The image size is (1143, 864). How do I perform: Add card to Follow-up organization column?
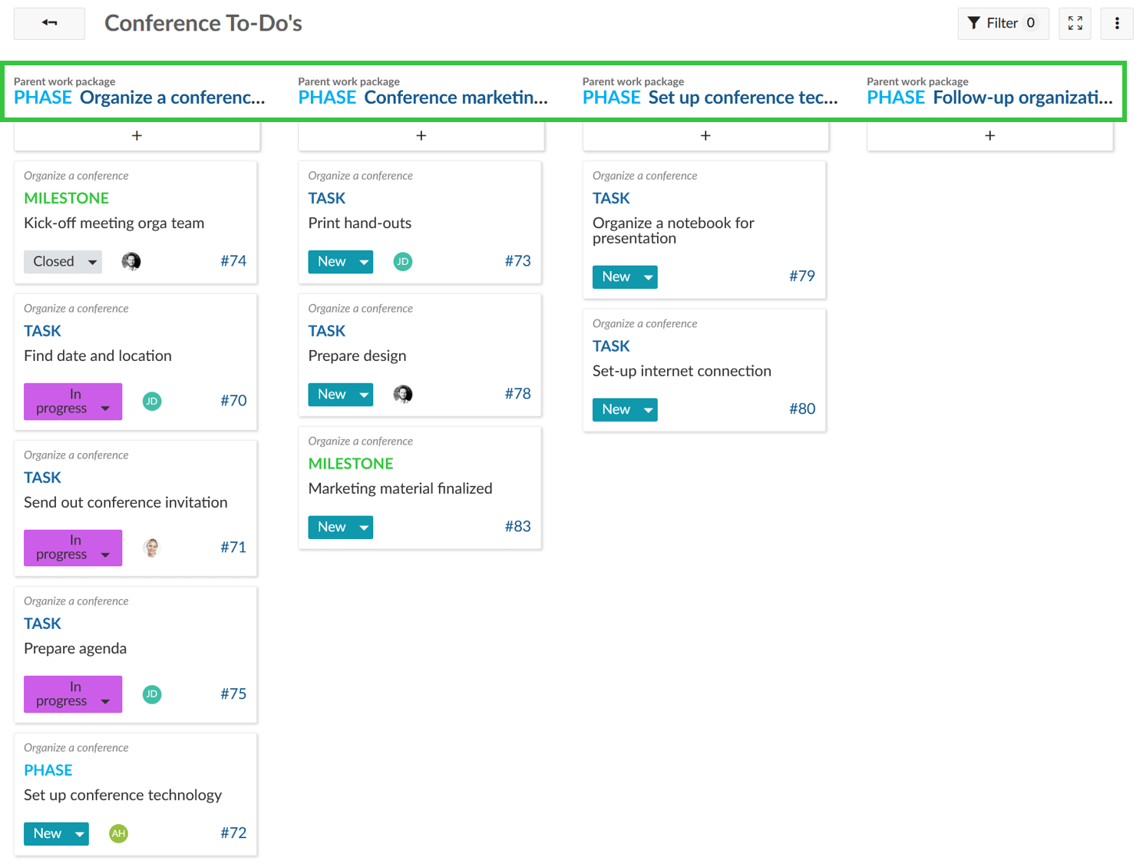pyautogui.click(x=989, y=136)
